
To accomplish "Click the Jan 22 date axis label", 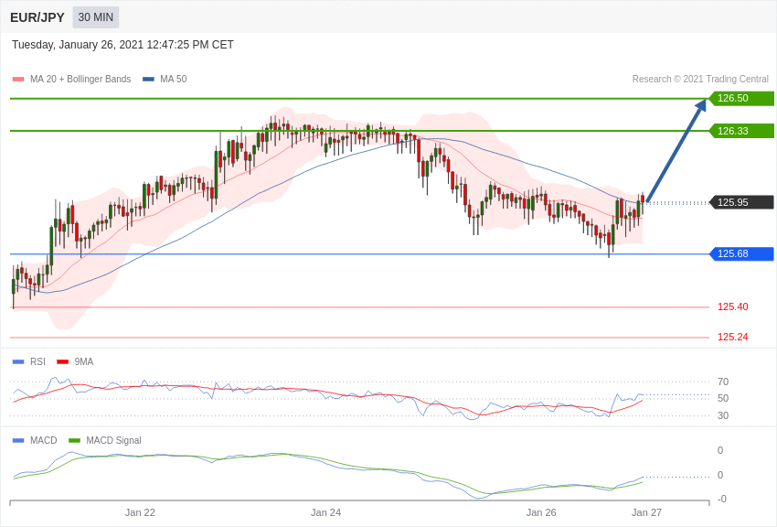I will pos(140,512).
